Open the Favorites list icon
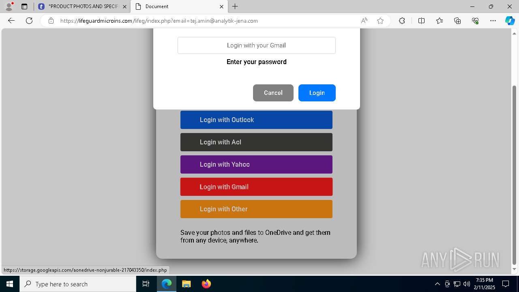Image resolution: width=519 pixels, height=292 pixels. (440, 21)
